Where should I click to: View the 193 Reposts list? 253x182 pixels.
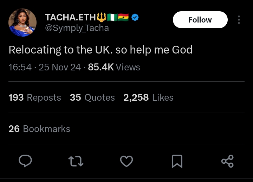(35, 98)
